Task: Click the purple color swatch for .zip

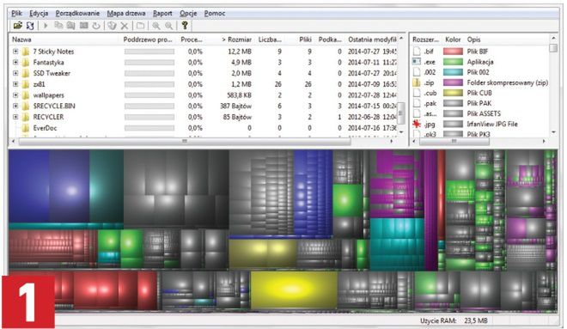Action: pyautogui.click(x=453, y=82)
